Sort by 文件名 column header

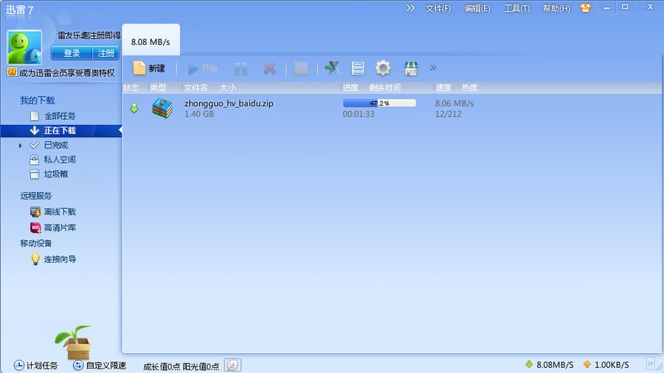pyautogui.click(x=196, y=88)
